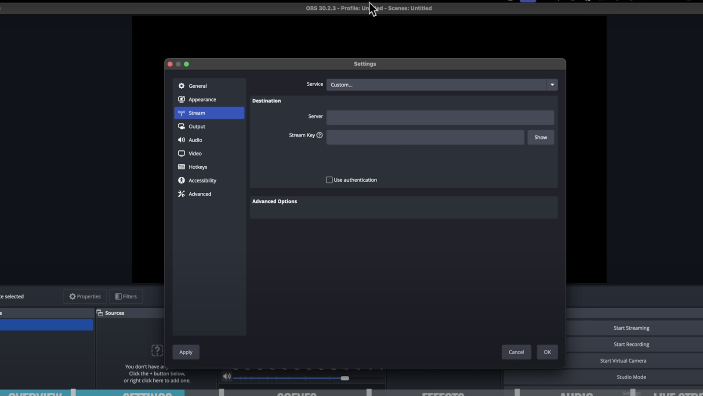703x396 pixels.
Task: Click the Service dropdown arrow
Action: [x=551, y=85]
